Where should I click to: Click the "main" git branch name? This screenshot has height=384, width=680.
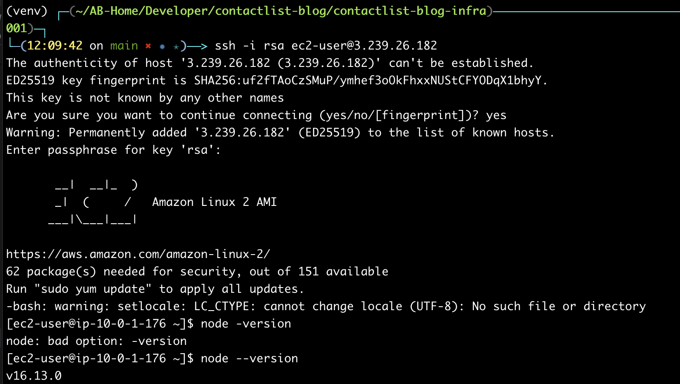coord(124,46)
